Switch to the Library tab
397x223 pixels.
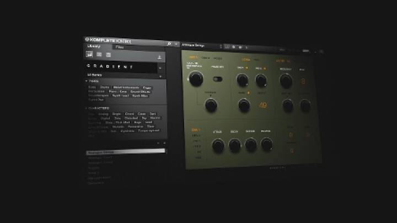[x=94, y=46]
